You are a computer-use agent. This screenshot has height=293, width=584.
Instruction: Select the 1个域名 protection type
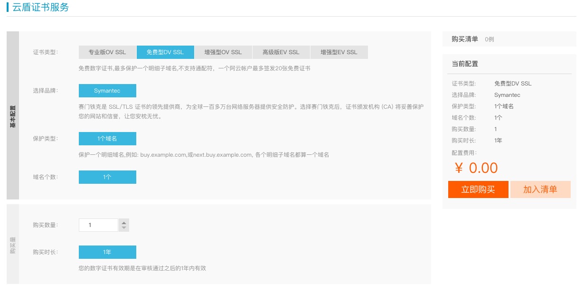[107, 139]
